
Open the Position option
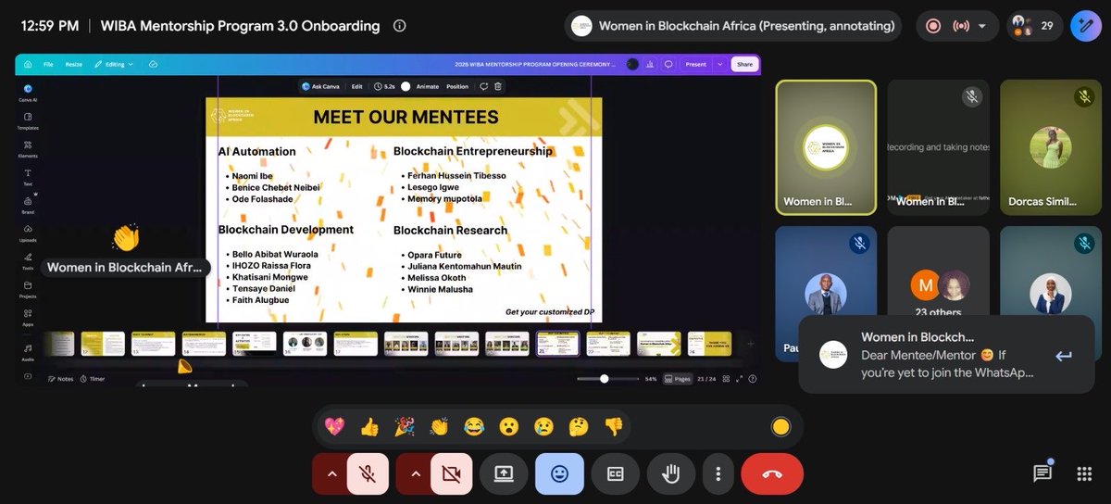pyautogui.click(x=457, y=86)
